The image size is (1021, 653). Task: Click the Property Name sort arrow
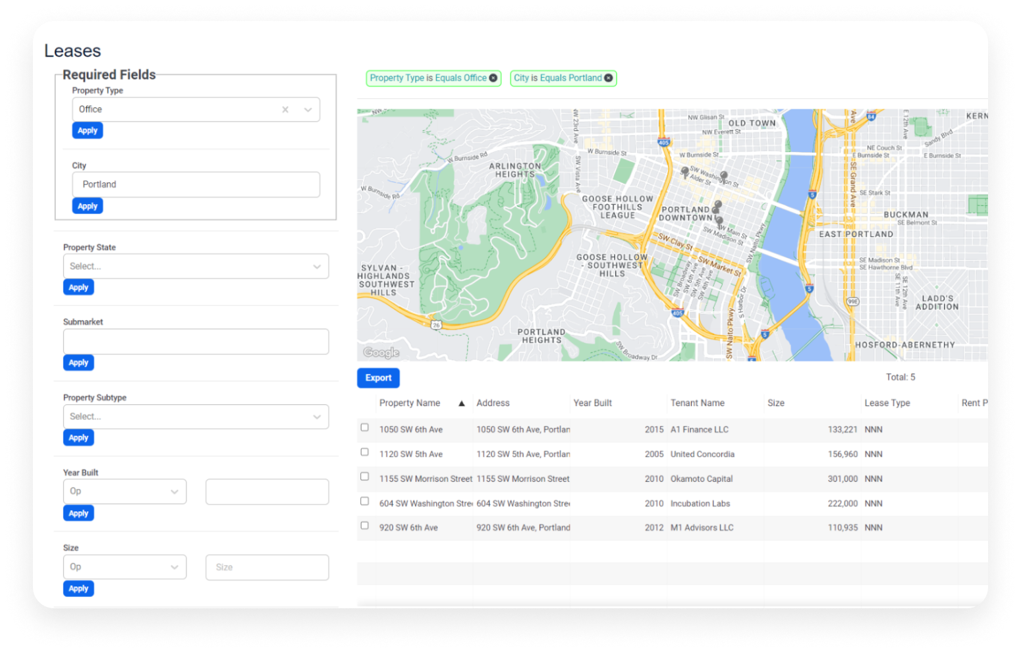(462, 404)
